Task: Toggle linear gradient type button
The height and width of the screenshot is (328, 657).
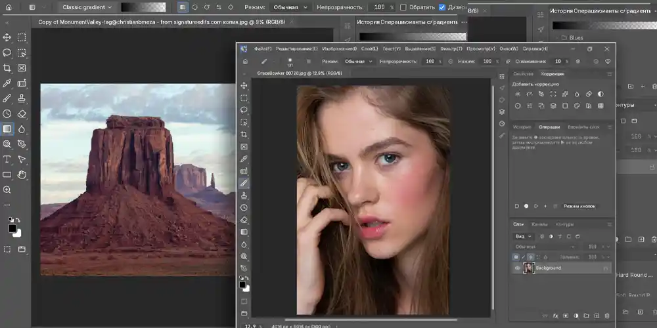Action: [x=182, y=7]
